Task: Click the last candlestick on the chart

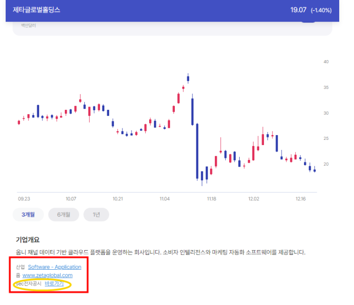Action: click(315, 170)
